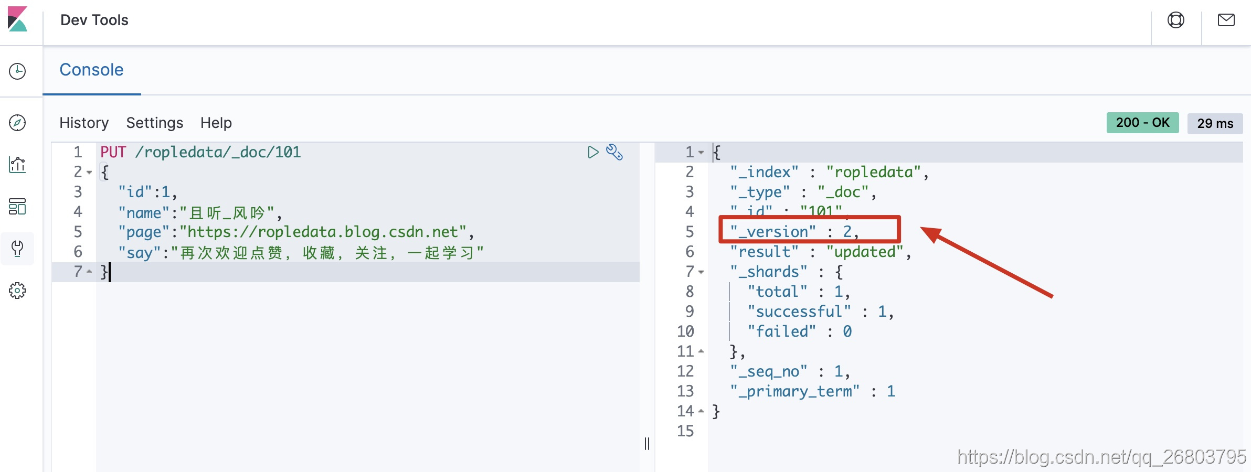Click the "page" URL line in request
This screenshot has height=472, width=1251.
tap(296, 232)
